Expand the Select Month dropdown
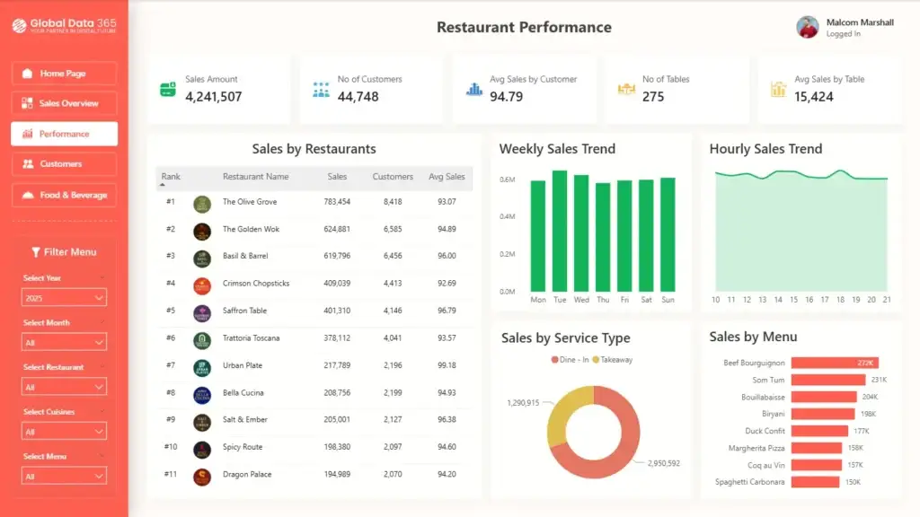Viewport: 920px width, 517px height. 64,342
